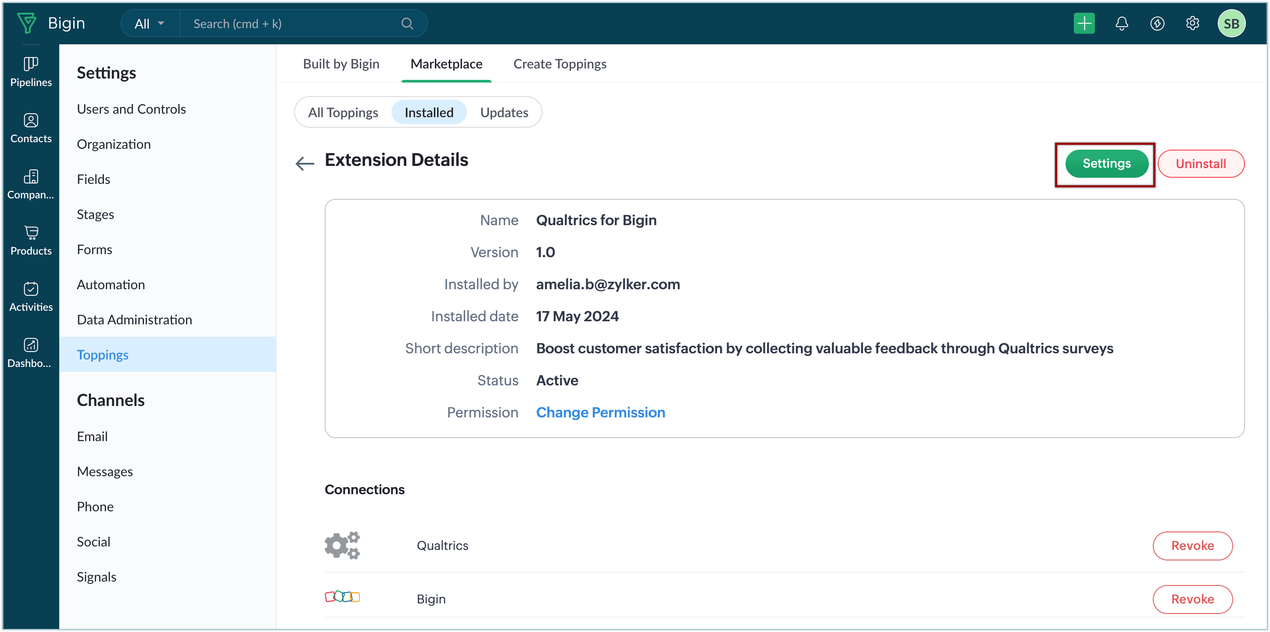Open Automation settings
Viewport: 1270px width, 632px height.
point(111,284)
